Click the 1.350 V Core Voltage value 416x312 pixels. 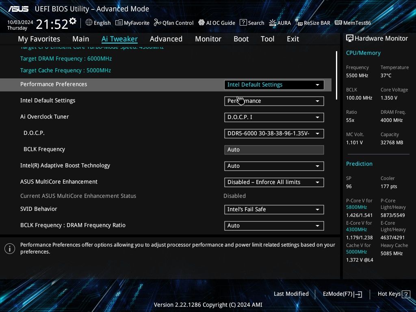pyautogui.click(x=389, y=97)
